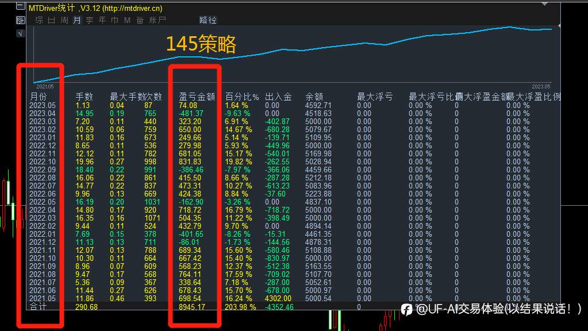Select the 2022.06 month row
588x331 pixels.
pos(43,194)
